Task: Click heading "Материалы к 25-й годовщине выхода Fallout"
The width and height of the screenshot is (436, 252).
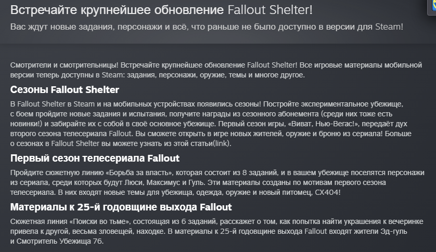Action: (x=121, y=207)
